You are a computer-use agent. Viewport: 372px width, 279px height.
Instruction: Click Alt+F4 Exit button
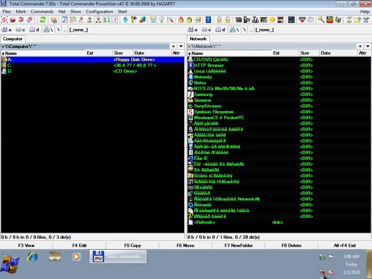(x=345, y=245)
